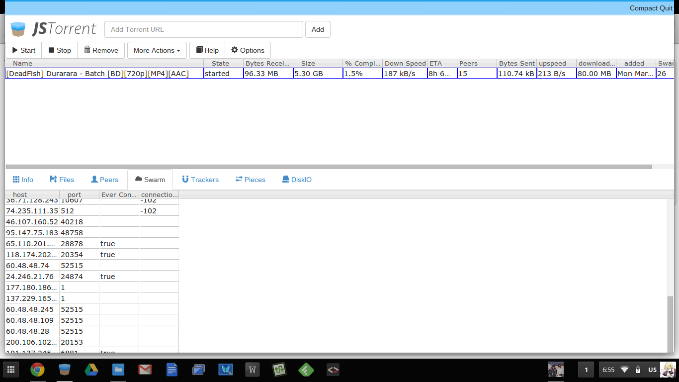Image resolution: width=679 pixels, height=382 pixels.
Task: Open the notification counter showing 1
Action: coord(586,370)
